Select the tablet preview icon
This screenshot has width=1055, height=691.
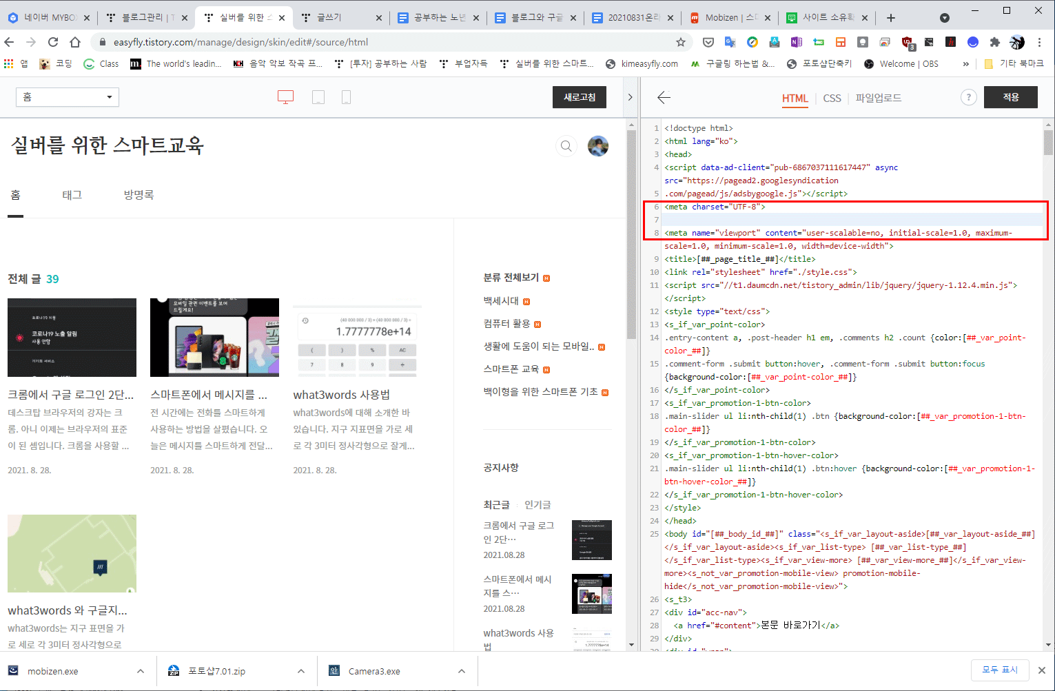(x=318, y=97)
